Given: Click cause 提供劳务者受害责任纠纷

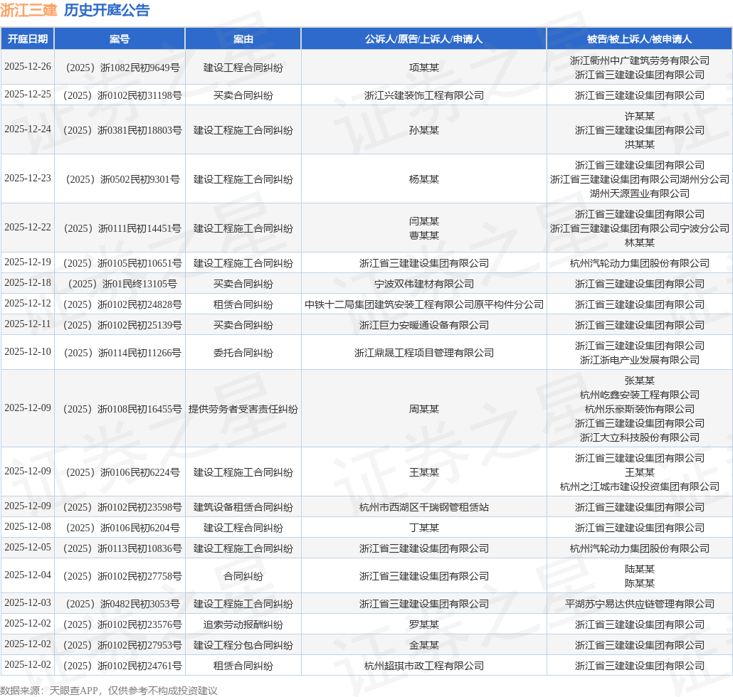Looking at the screenshot, I should (x=243, y=409).
